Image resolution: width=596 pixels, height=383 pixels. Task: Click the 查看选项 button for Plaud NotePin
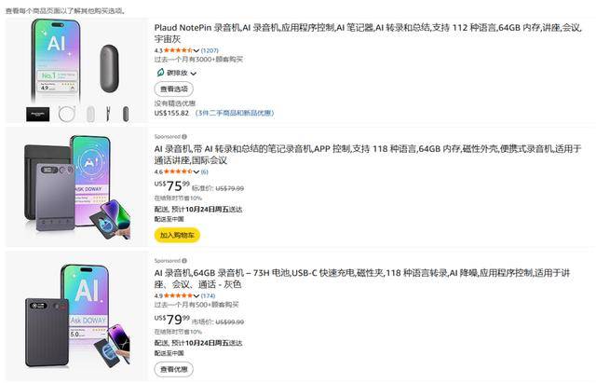[173, 89]
